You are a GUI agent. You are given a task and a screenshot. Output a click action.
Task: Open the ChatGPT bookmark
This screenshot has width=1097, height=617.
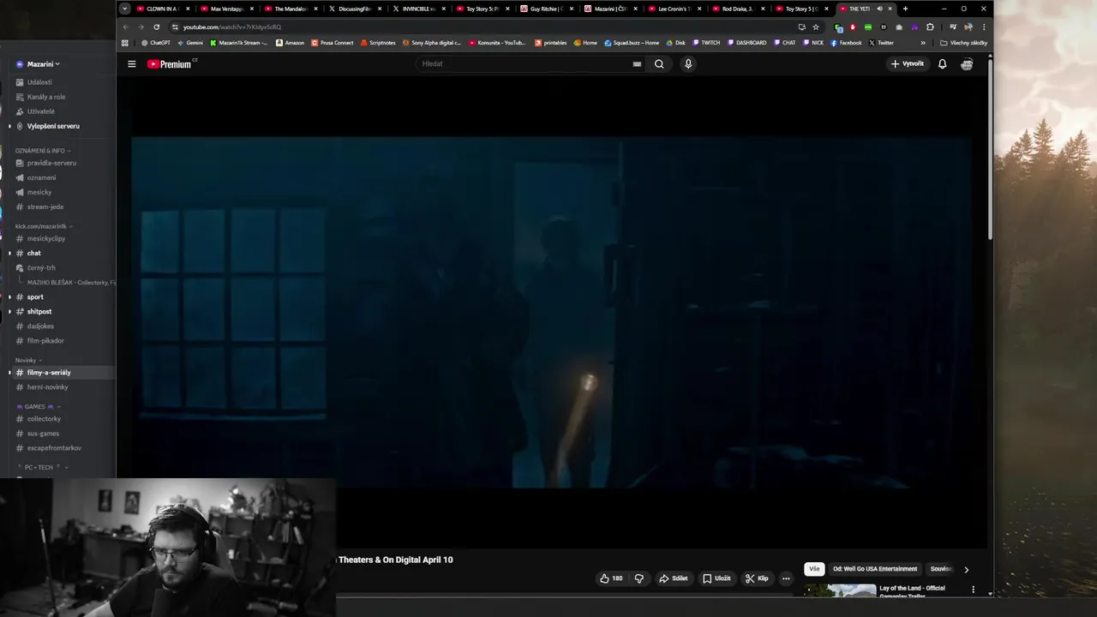click(156, 43)
